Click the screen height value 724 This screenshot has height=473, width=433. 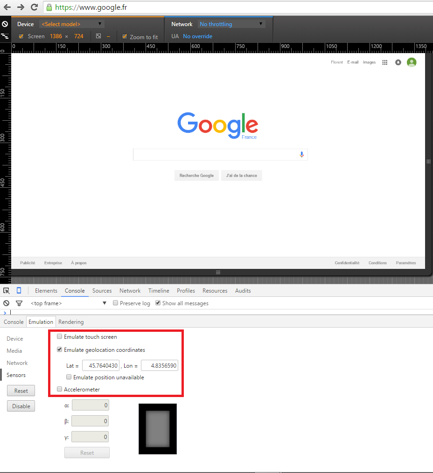pyautogui.click(x=78, y=36)
